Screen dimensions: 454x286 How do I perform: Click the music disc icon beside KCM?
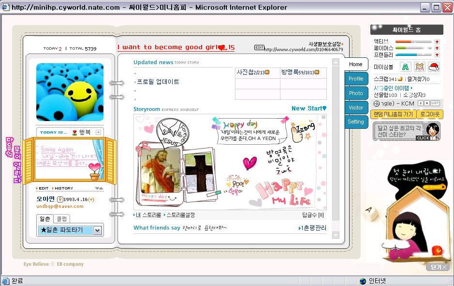[x=377, y=103]
